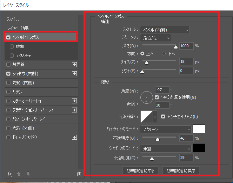Select ベベルとエンボス effect row
Image resolution: width=233 pixels, height=183 pixels.
pyautogui.click(x=41, y=37)
